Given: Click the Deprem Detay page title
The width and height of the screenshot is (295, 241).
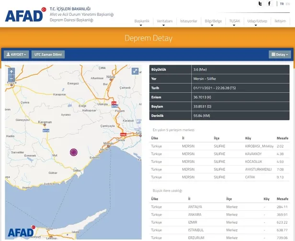Looking at the screenshot, I should coord(148,38).
